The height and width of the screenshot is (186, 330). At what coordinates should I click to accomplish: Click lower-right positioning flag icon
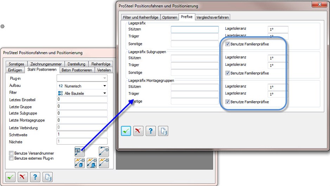click(104, 163)
